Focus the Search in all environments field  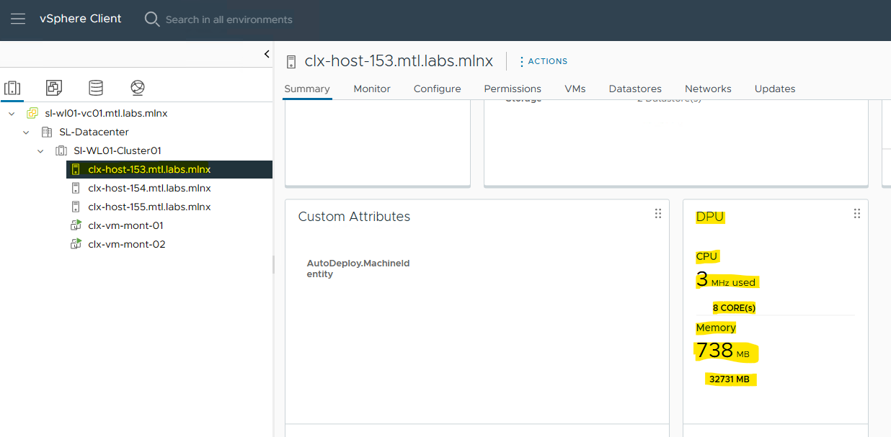pyautogui.click(x=229, y=19)
